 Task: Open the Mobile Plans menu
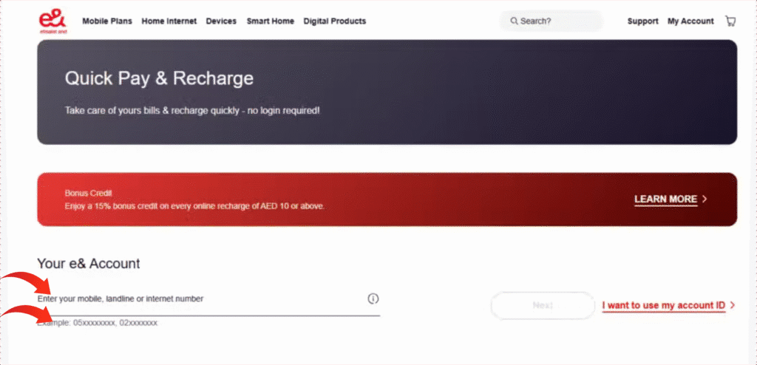click(107, 21)
